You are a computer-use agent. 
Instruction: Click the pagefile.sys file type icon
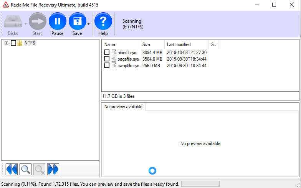tap(114, 59)
